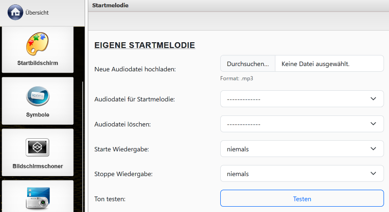Click the EIGENE STARTMELODIE heading

144,46
